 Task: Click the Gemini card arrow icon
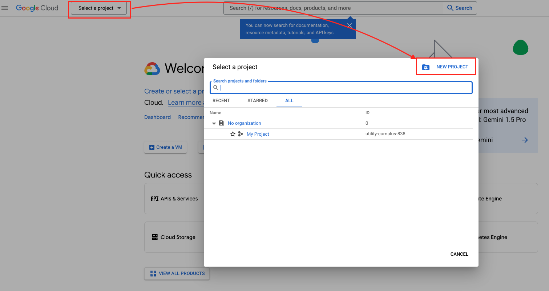(x=525, y=140)
